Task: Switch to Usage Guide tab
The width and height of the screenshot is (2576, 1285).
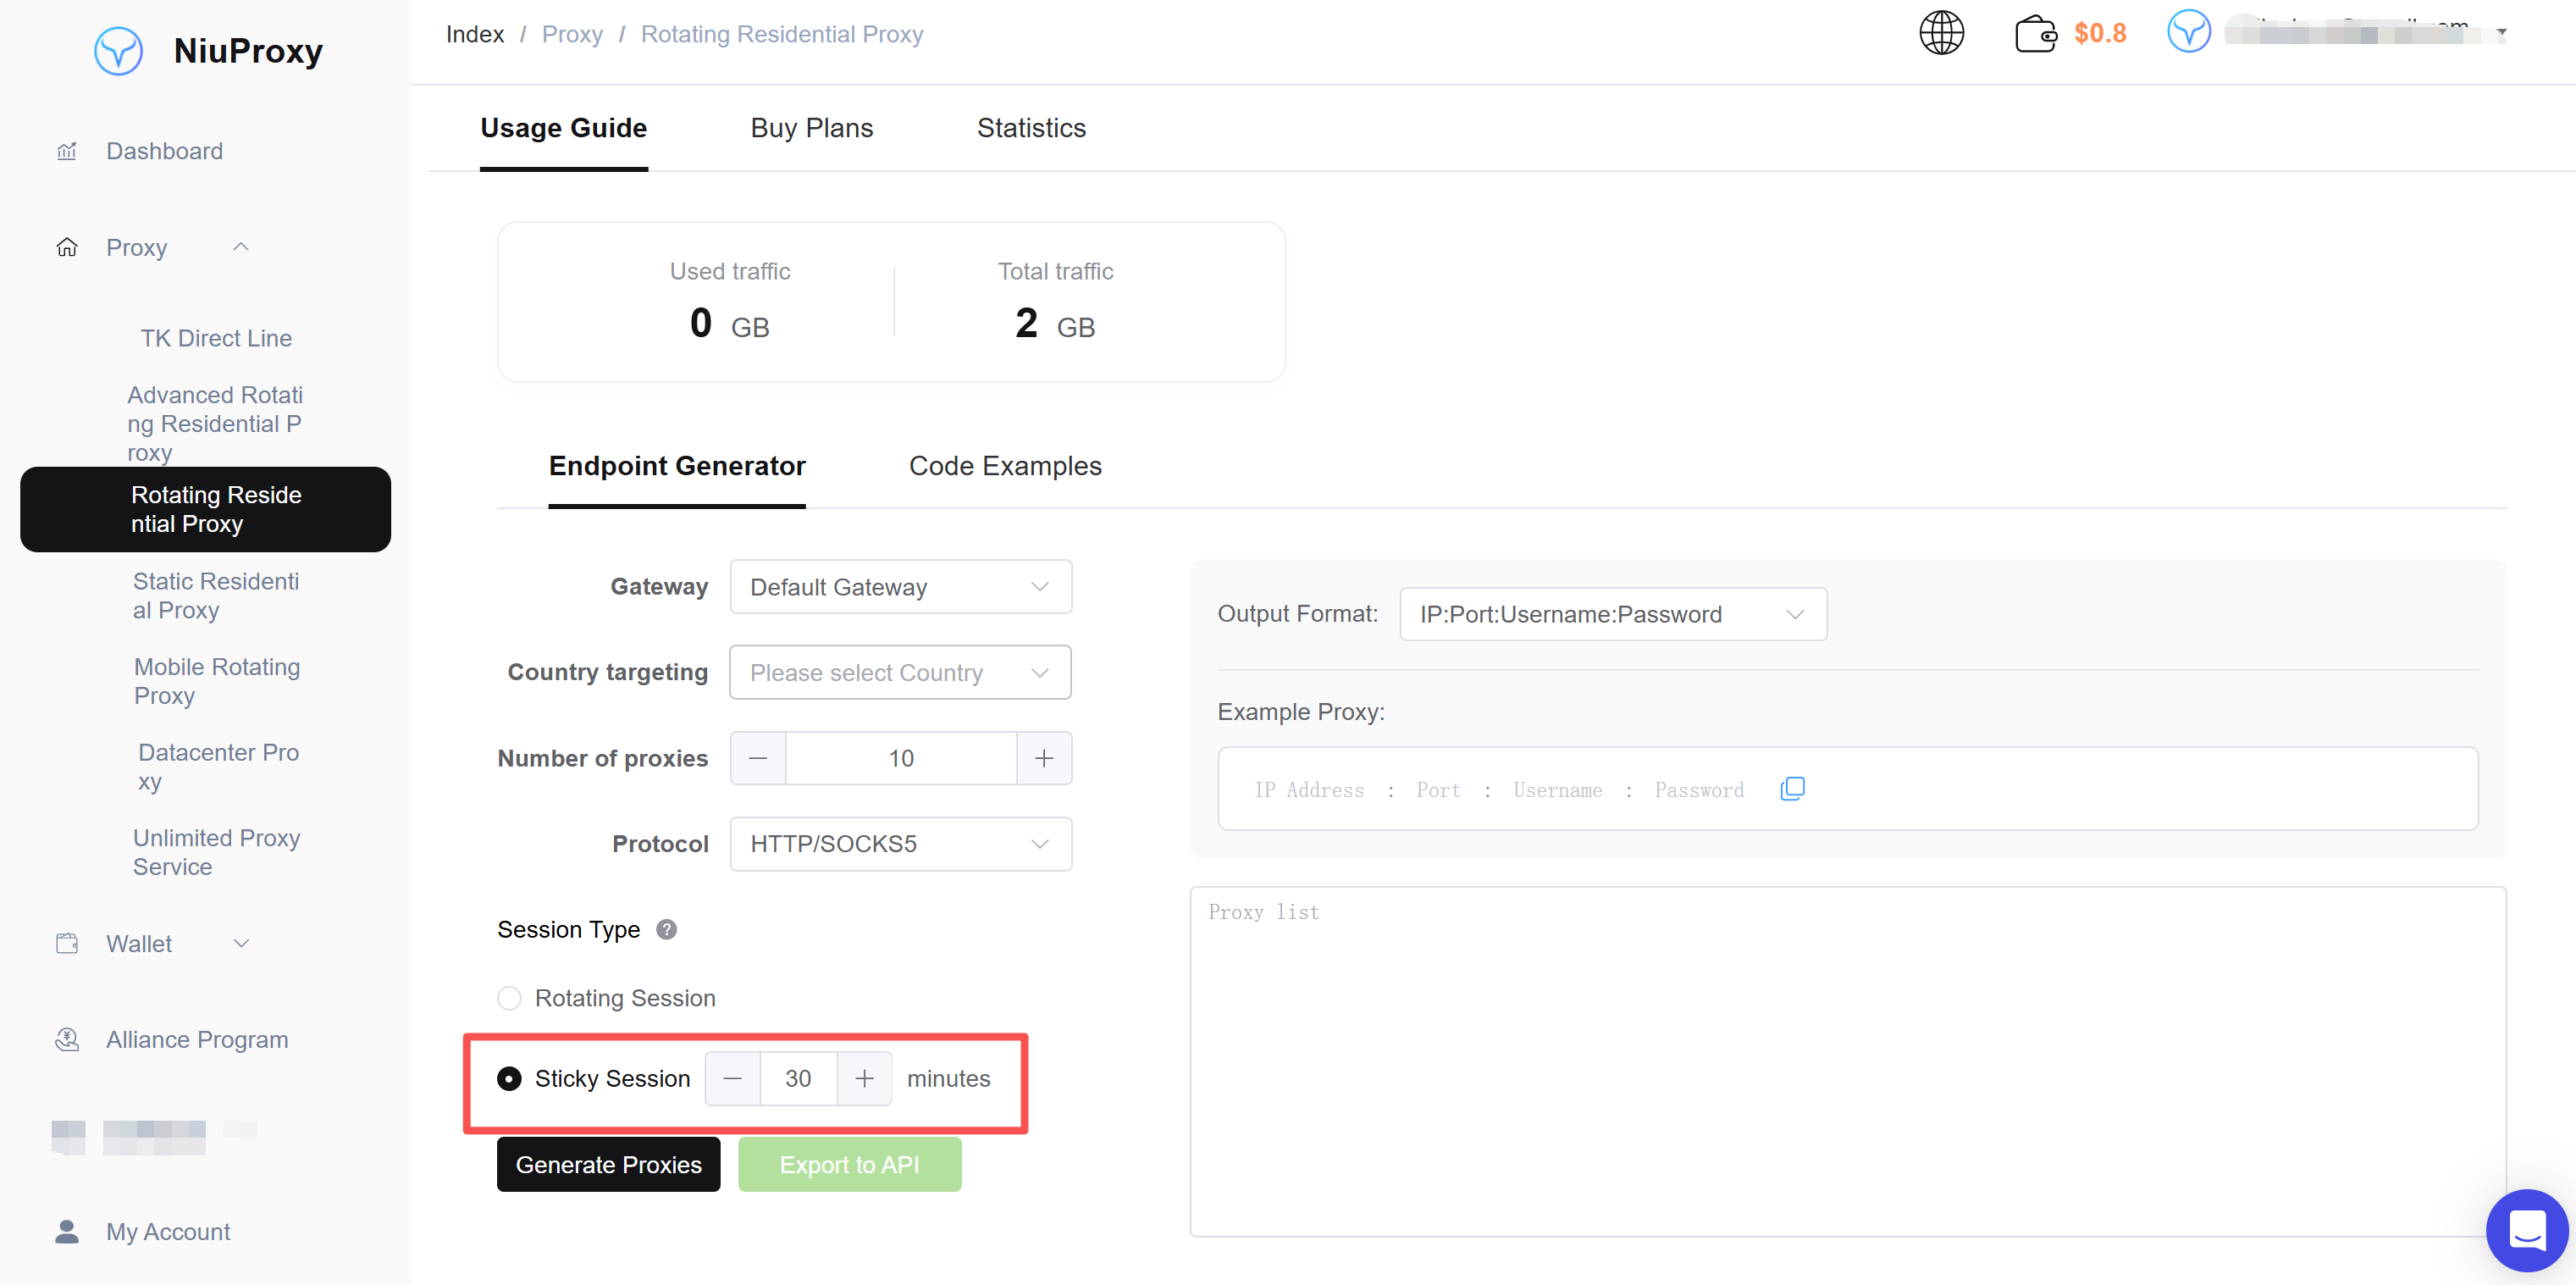Action: click(x=563, y=128)
